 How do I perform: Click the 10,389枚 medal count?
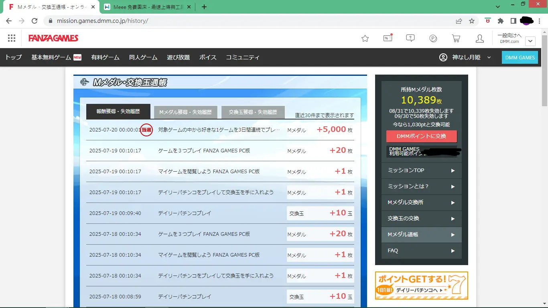point(422,100)
